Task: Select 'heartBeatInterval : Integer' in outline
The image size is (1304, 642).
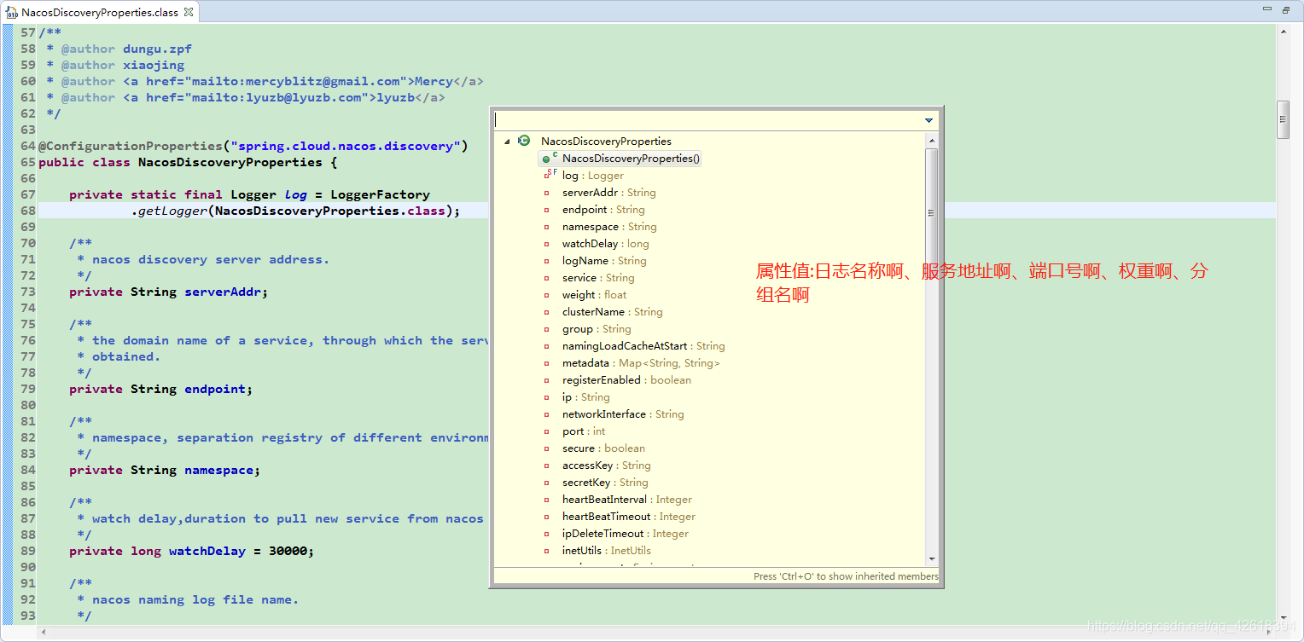Action: point(626,500)
